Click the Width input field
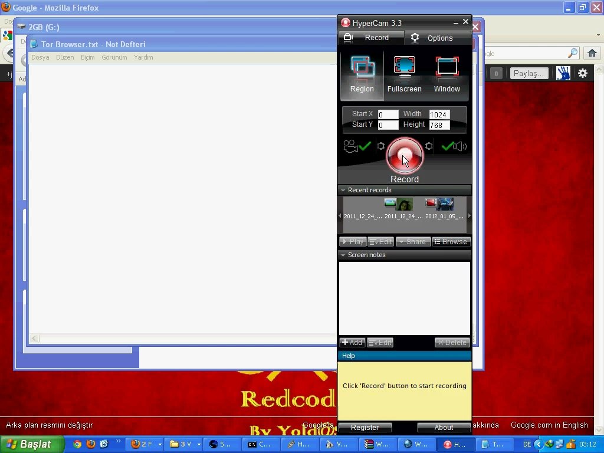The height and width of the screenshot is (453, 604). [439, 114]
